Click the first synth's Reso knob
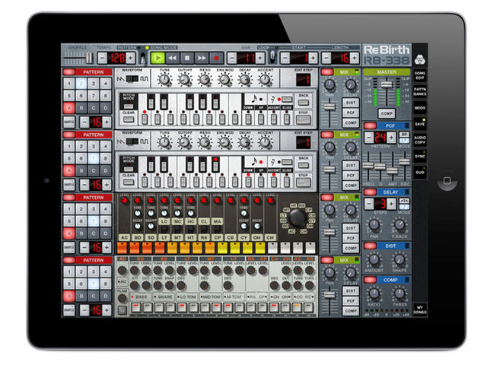The height and width of the screenshot is (365, 487). coord(205,79)
